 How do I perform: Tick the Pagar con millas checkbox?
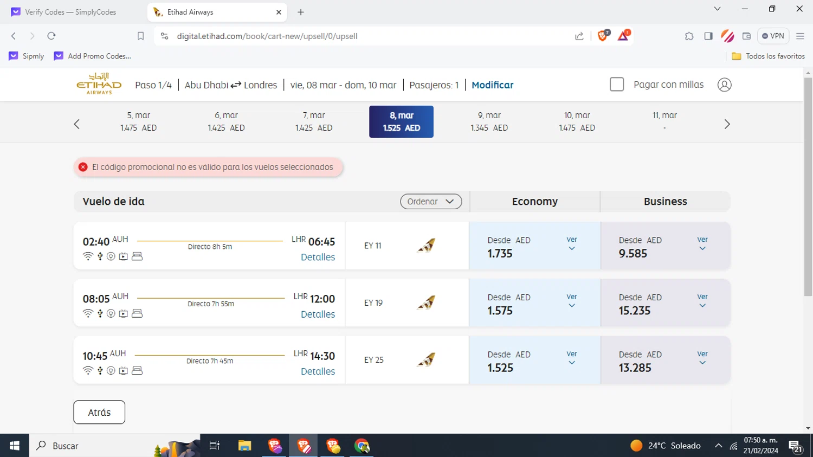(617, 85)
